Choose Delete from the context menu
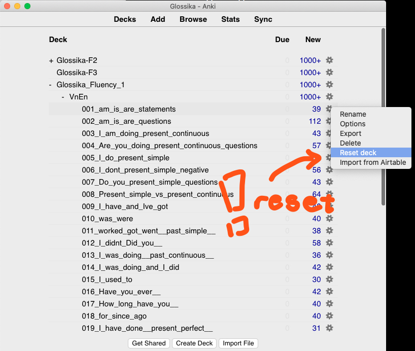Screen dimensions: 415x351 click(x=371, y=143)
